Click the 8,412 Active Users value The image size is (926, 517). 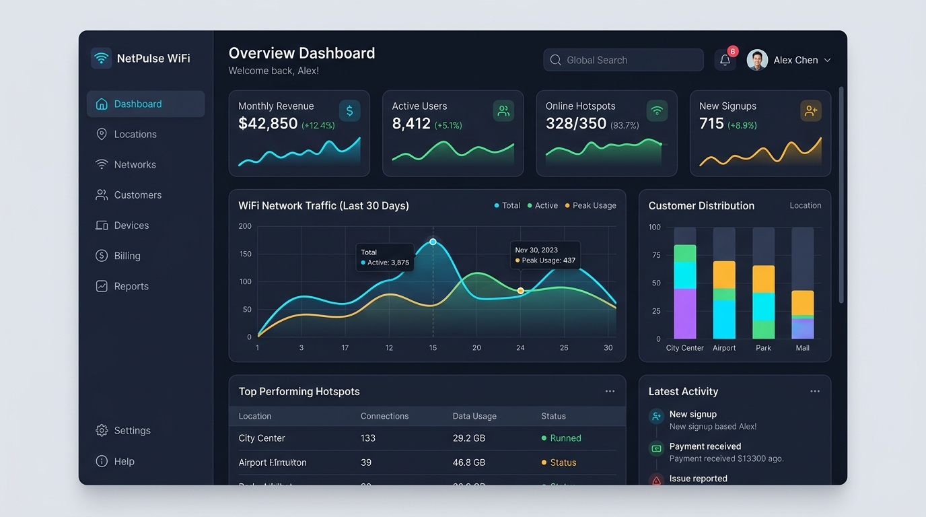[411, 124]
